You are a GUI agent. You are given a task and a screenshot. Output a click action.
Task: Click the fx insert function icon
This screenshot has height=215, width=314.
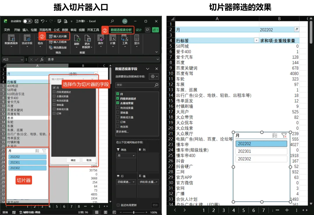point(42,60)
